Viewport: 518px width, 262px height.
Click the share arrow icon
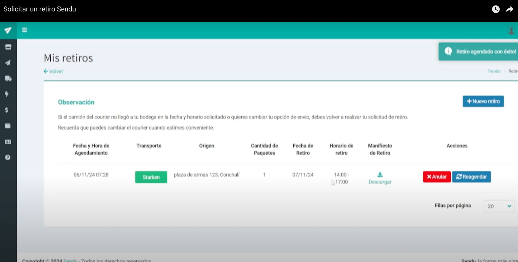coord(509,9)
